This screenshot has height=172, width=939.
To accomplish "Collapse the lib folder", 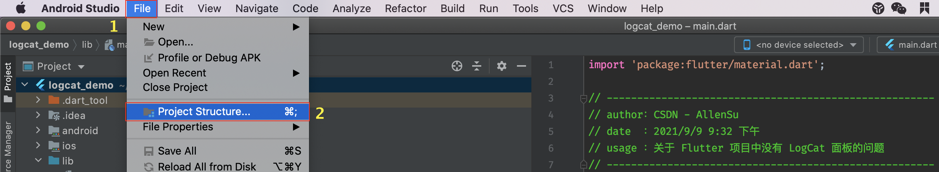I will pyautogui.click(x=38, y=161).
